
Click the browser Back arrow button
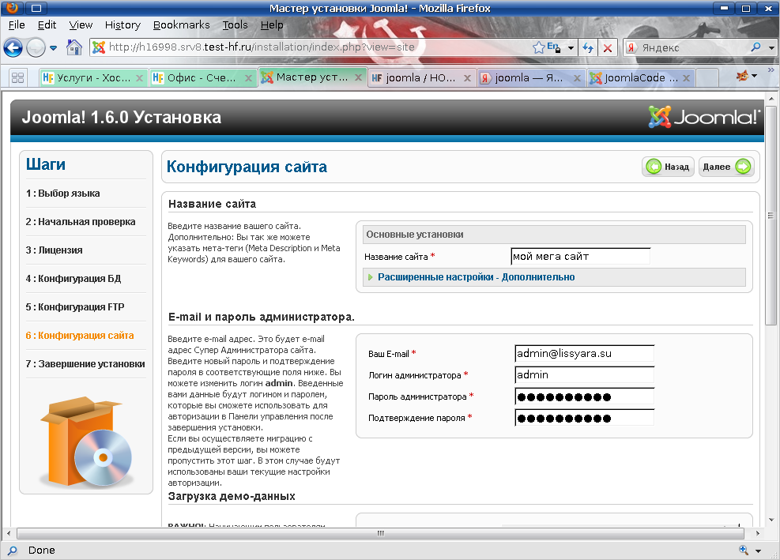[13, 47]
